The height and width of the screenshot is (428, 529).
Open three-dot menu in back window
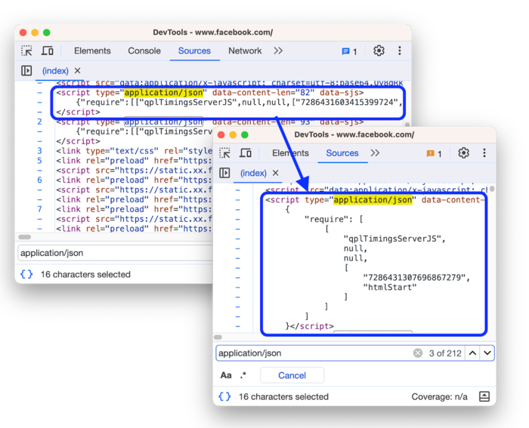[x=400, y=51]
